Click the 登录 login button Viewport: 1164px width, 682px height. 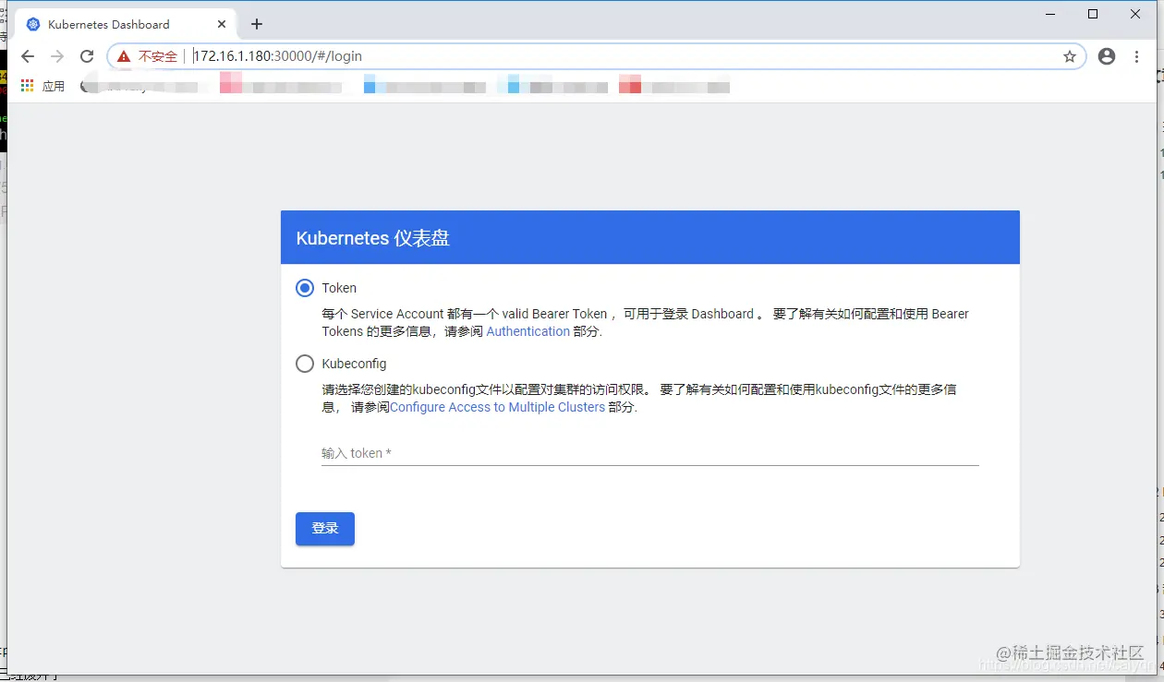[x=324, y=528]
